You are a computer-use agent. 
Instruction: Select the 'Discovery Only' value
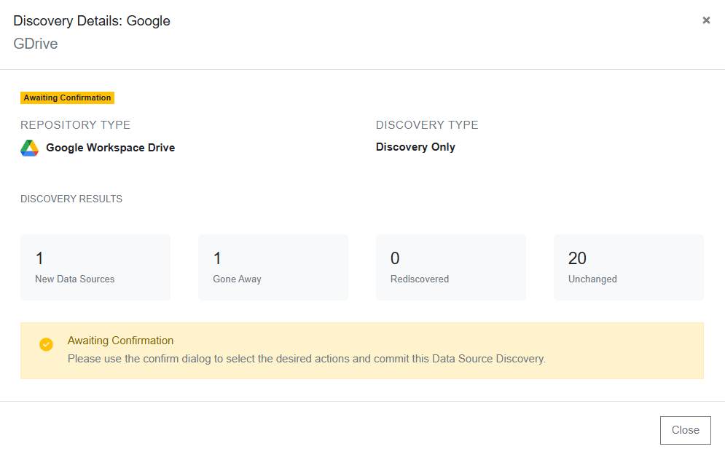tap(415, 147)
